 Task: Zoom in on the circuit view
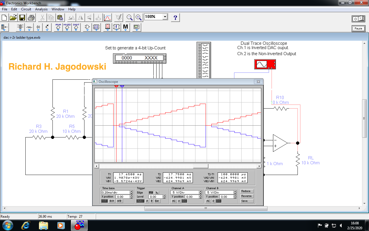(x=139, y=18)
